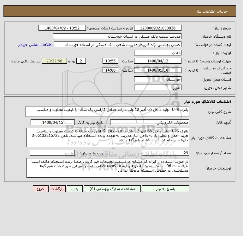Click the request creator field حسن بهشتی نژاد

tap(117, 45)
